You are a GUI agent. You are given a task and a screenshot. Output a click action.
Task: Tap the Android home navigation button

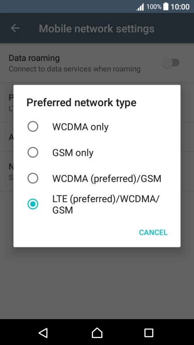point(97,332)
